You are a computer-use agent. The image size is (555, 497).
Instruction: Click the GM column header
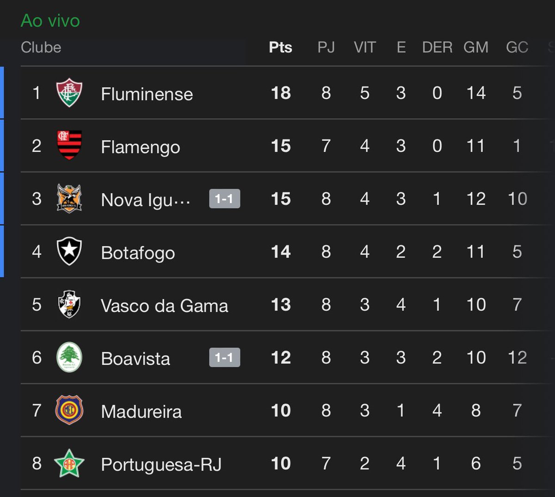point(475,47)
